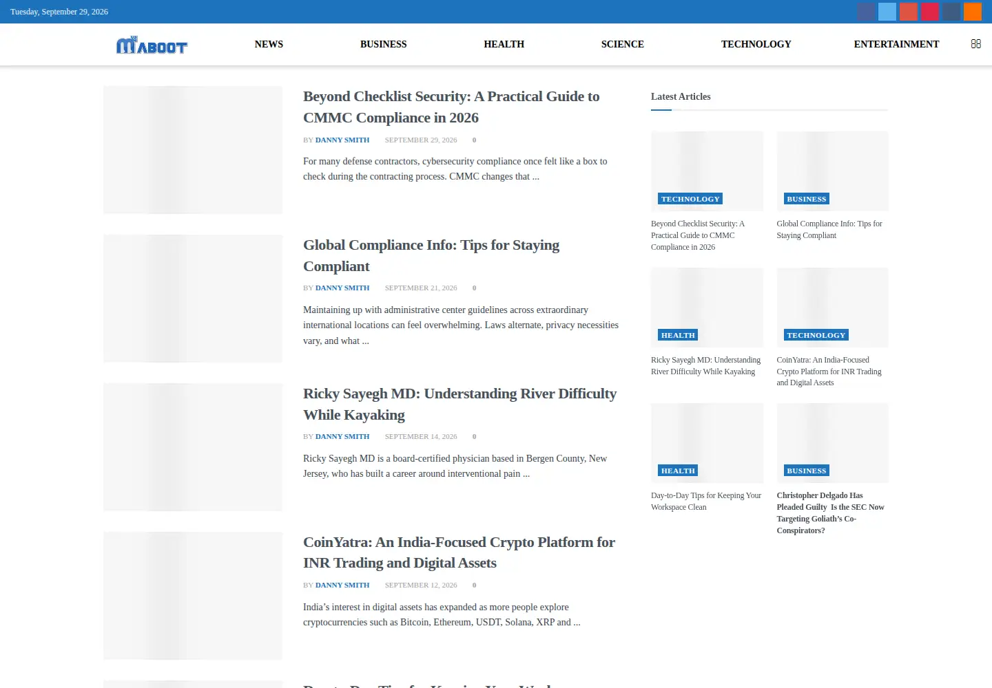Open Danny Smith author link on Ricky Sayegh article
992x688 pixels.
coord(342,436)
